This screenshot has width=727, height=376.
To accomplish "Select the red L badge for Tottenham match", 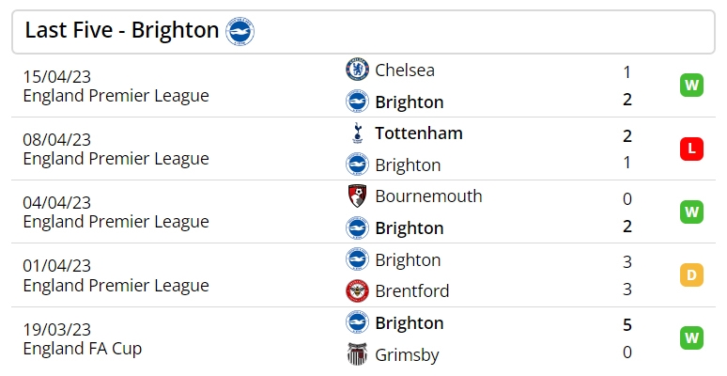I will pos(691,149).
